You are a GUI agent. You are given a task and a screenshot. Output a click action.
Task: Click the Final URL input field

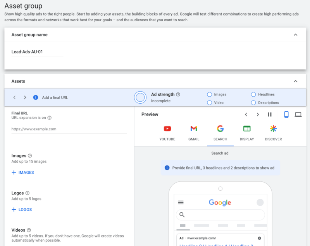coord(69,129)
